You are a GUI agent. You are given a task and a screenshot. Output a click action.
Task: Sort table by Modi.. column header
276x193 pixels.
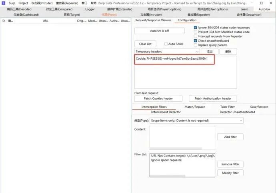(92, 21)
